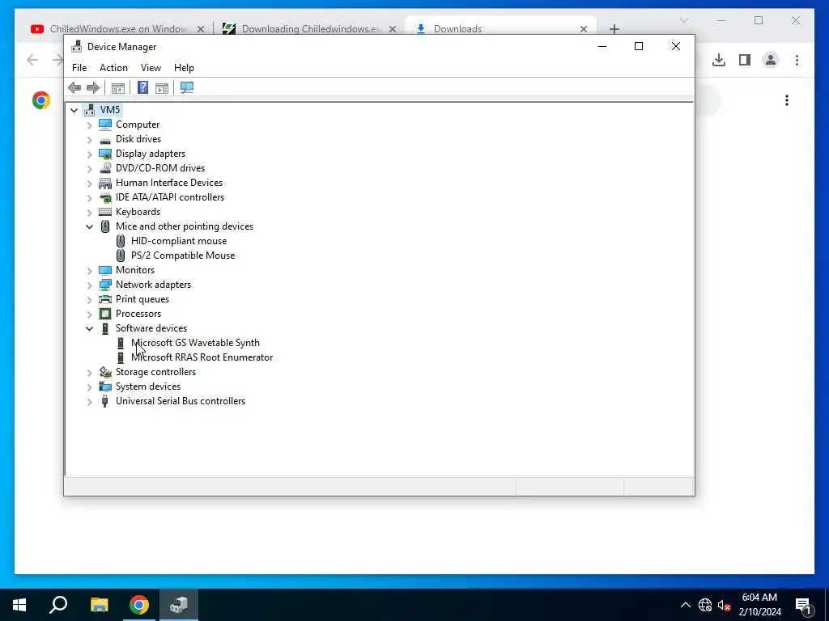Select the Print queues printer icon

point(105,299)
